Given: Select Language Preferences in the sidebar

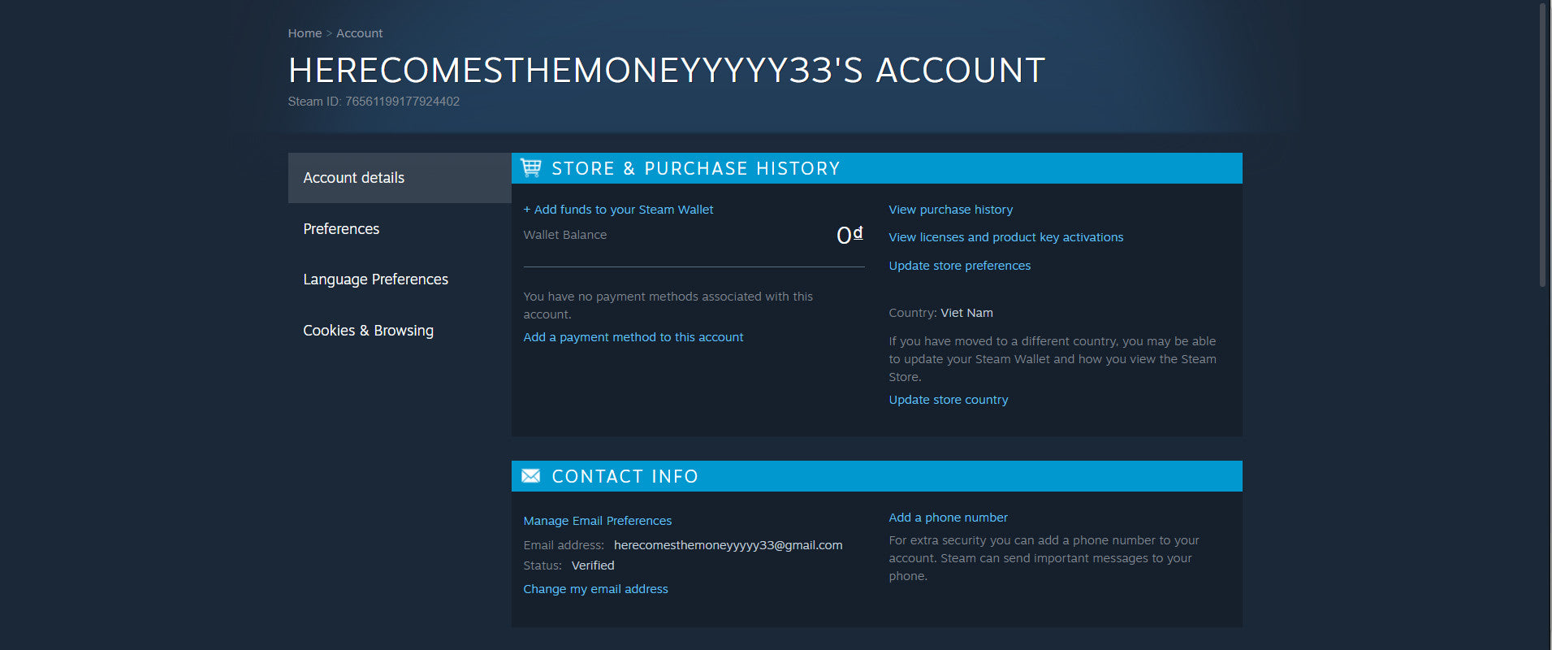Looking at the screenshot, I should (375, 279).
